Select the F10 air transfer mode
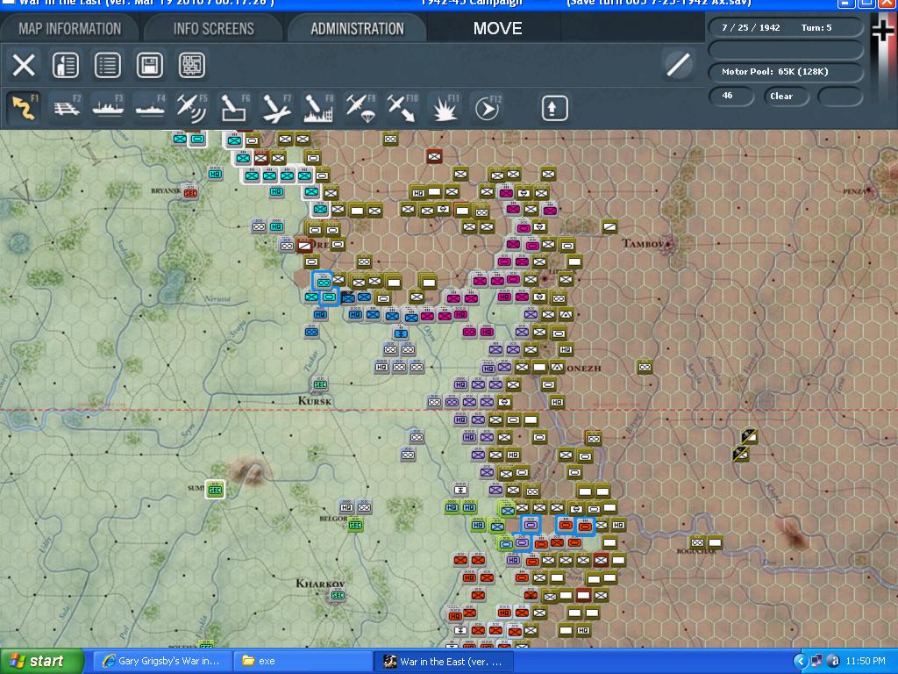 coord(402,108)
